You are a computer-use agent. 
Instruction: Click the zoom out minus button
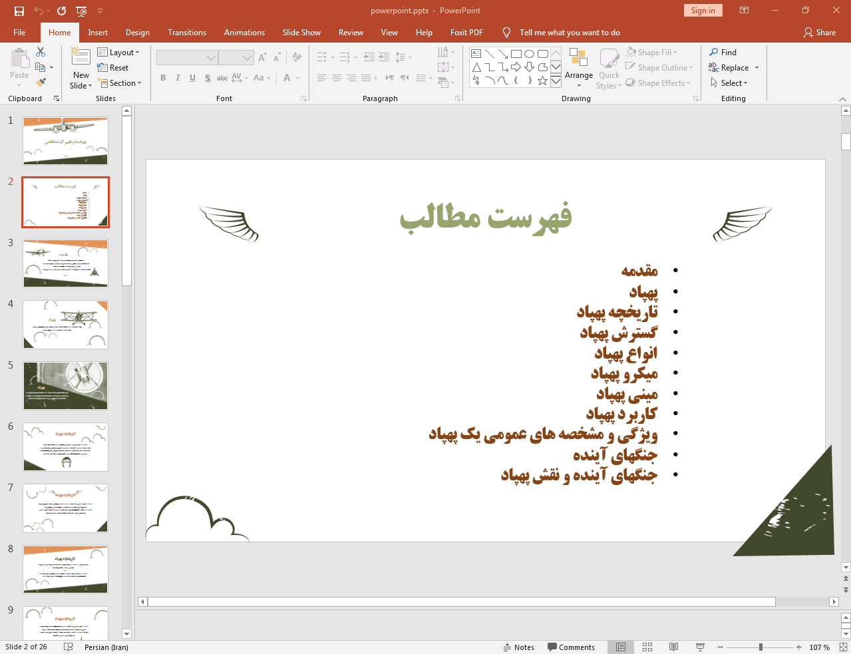click(x=720, y=647)
